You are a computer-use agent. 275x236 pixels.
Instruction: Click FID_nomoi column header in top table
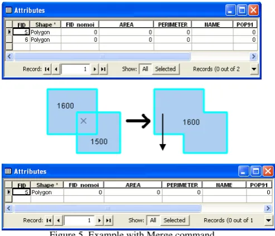pos(80,24)
